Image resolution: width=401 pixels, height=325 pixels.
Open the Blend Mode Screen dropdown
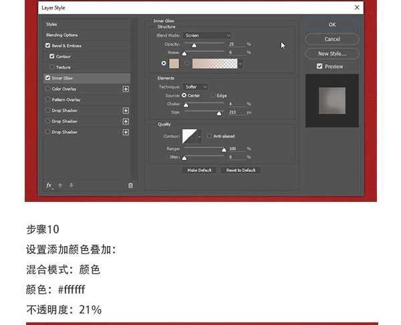(x=207, y=35)
